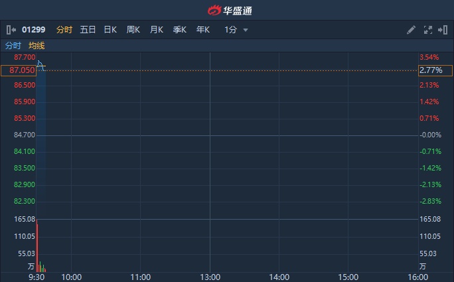Click the 13:00 time axis marker
Screen dimensions: 454x282
tap(210, 277)
